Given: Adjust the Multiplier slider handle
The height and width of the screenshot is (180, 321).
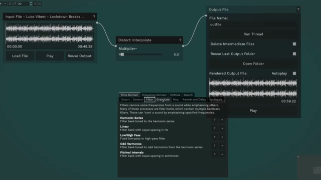Looking at the screenshot, I should (x=122, y=54).
